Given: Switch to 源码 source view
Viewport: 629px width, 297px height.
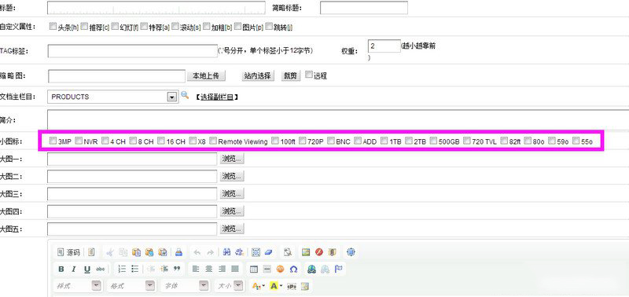Looking at the screenshot, I should point(68,252).
